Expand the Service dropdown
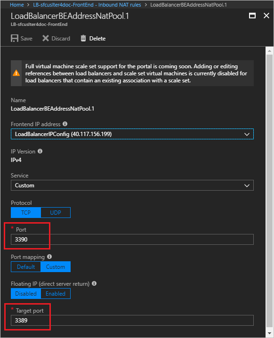Screen dimensions: 274x338 pos(132,185)
